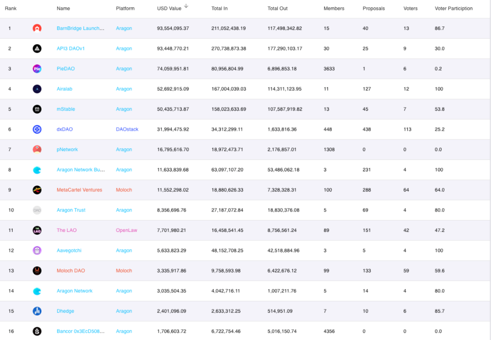Image resolution: width=491 pixels, height=340 pixels.
Task: Sort by the Proposals column header
Action: [x=374, y=9]
